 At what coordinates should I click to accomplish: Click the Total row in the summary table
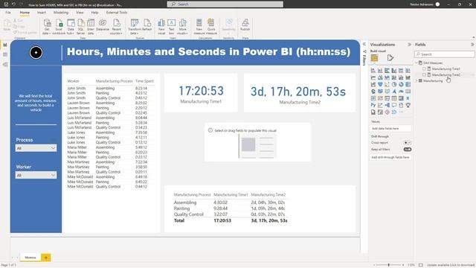(x=231, y=220)
